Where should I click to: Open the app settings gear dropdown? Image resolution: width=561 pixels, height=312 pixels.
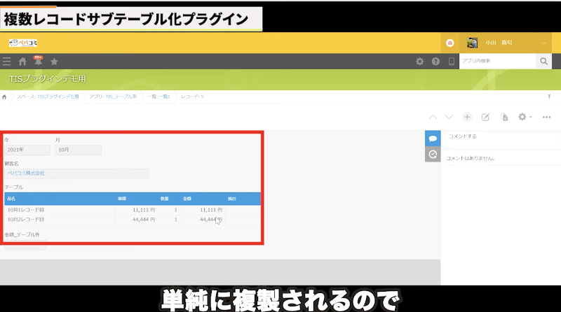pyautogui.click(x=525, y=117)
